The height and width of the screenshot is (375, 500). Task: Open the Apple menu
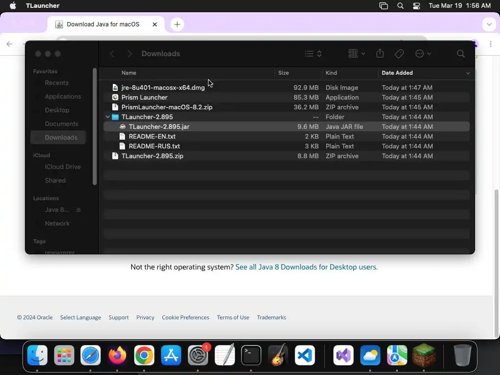[x=13, y=6]
